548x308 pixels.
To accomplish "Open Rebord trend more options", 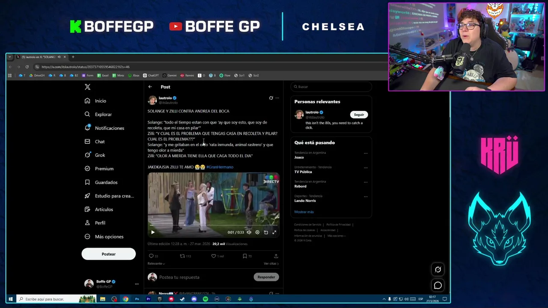I will (366, 182).
